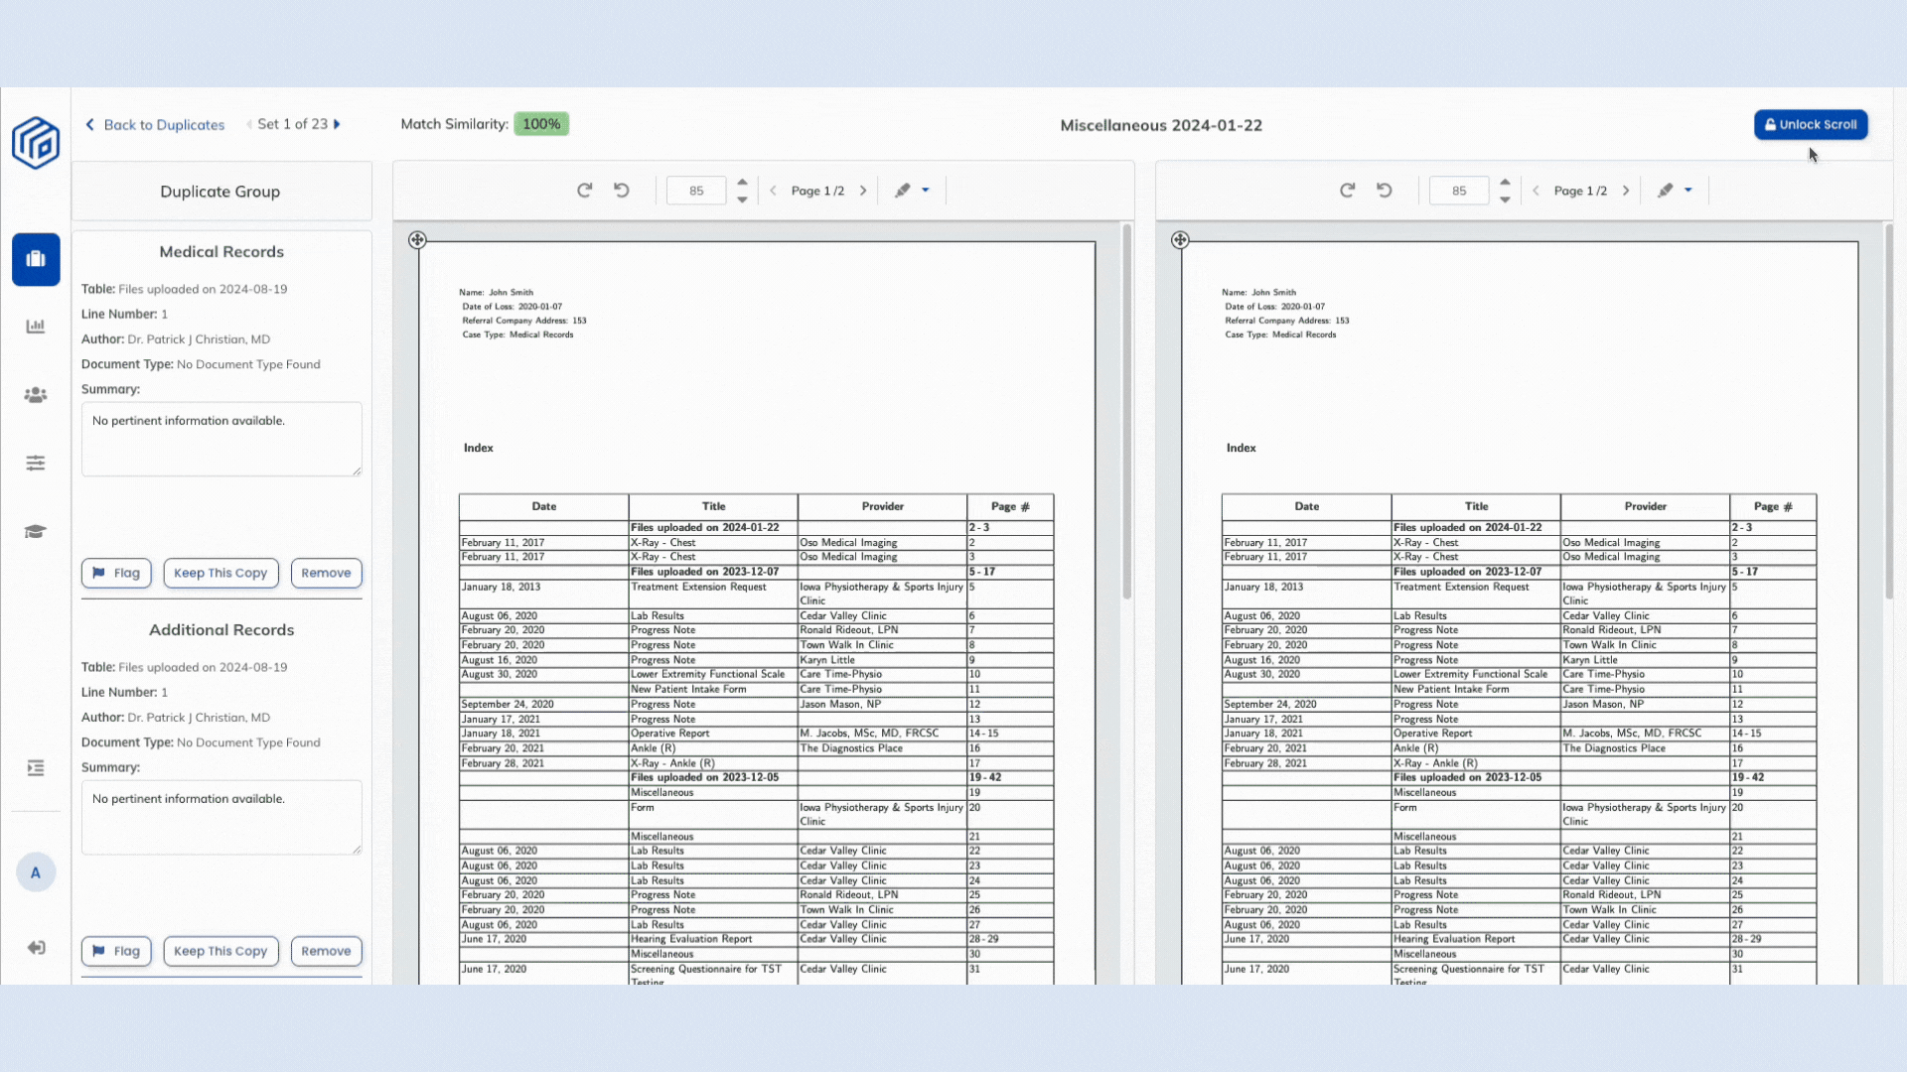Flag the Medical Records copy
Image resolution: width=1907 pixels, height=1072 pixels.
click(116, 573)
